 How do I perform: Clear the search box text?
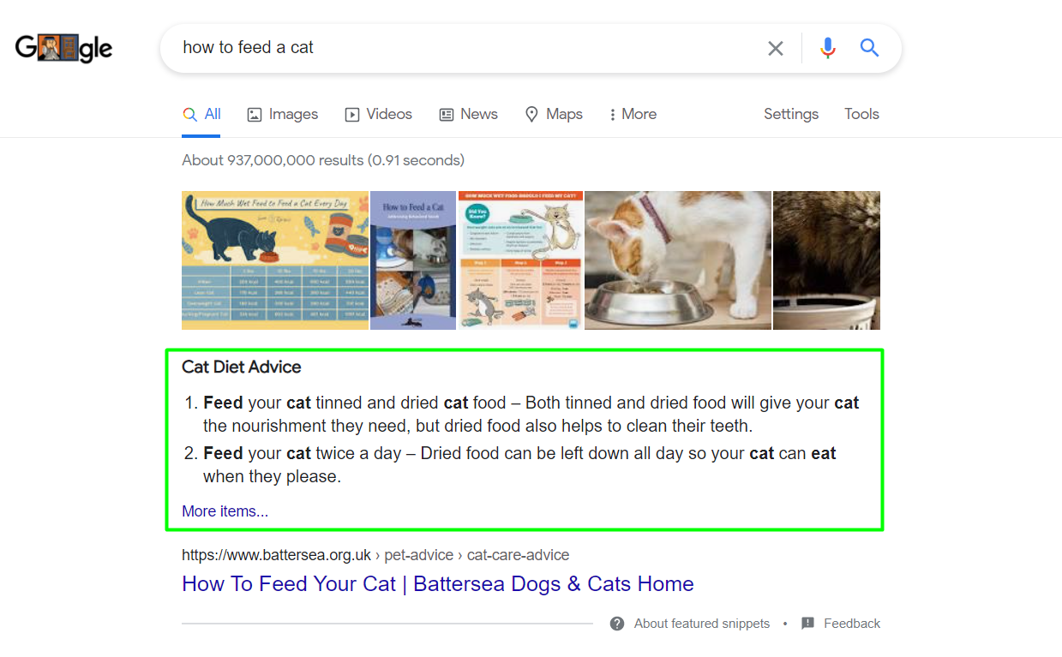[776, 49]
